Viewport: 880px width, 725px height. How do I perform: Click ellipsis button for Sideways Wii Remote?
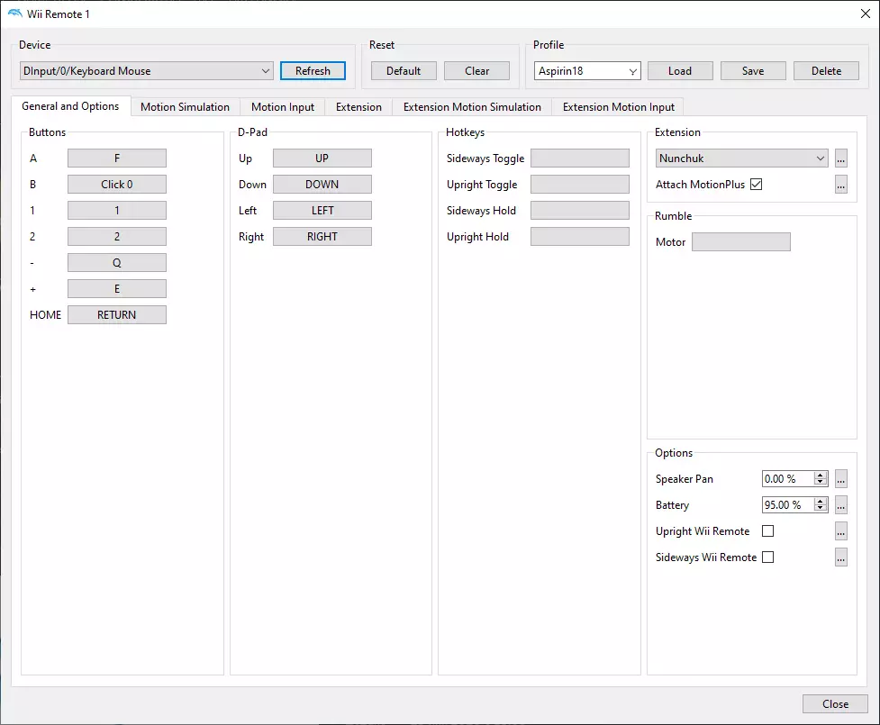click(x=840, y=557)
